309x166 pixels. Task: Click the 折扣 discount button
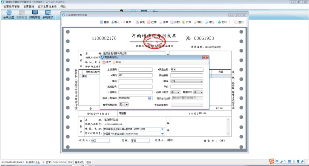pyautogui.click(x=175, y=22)
